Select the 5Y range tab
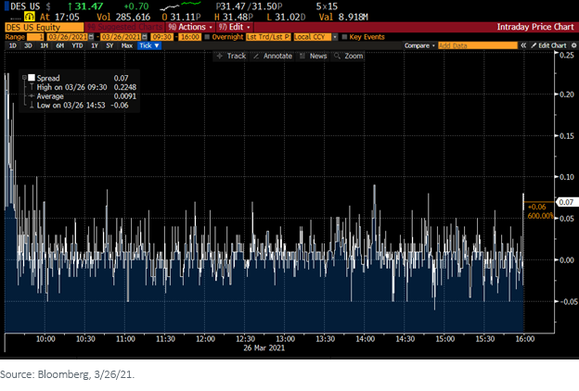 point(109,45)
